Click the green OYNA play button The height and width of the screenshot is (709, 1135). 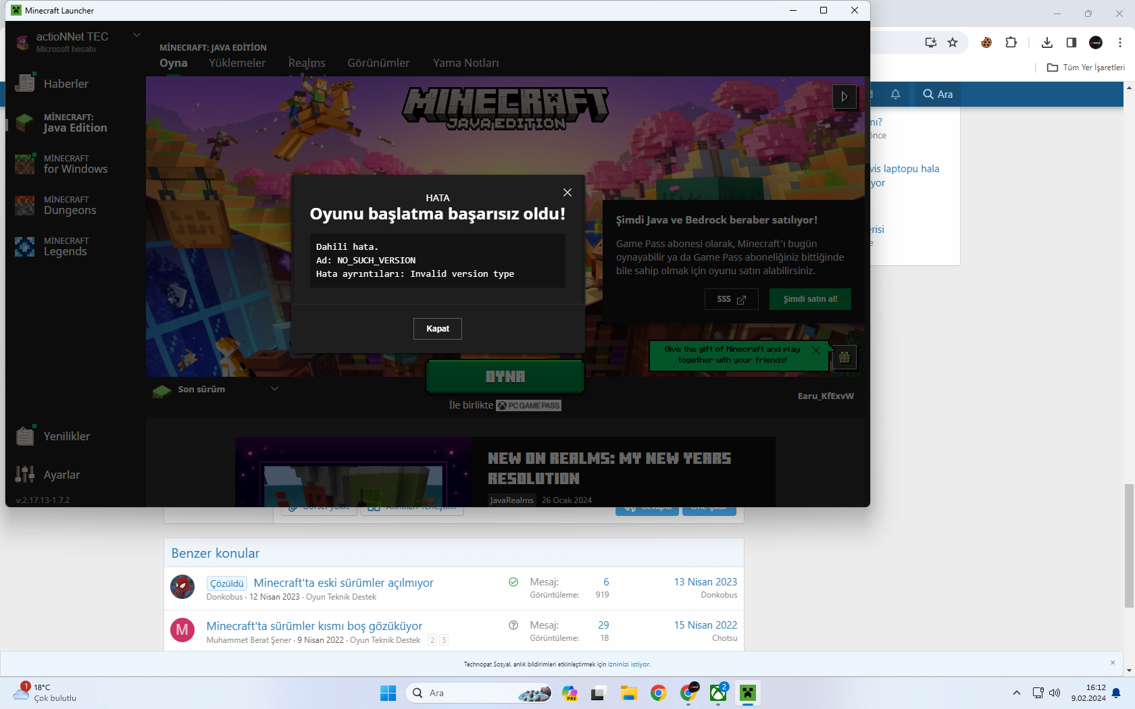click(505, 377)
